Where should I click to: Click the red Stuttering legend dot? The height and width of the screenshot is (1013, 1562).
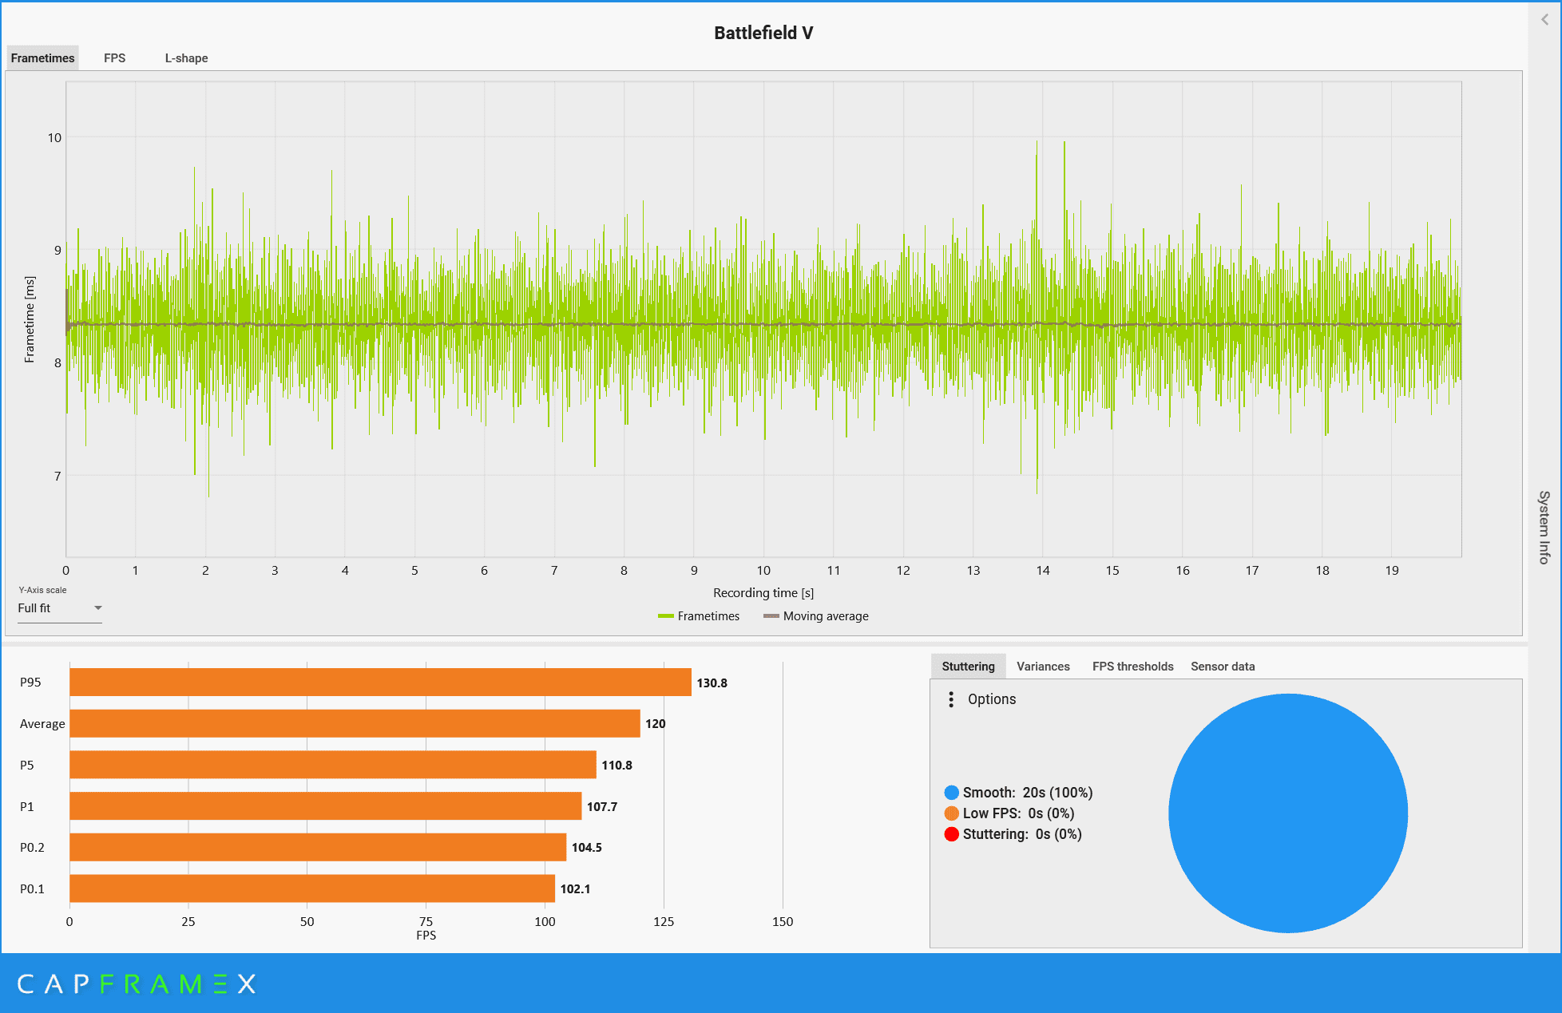coord(951,834)
